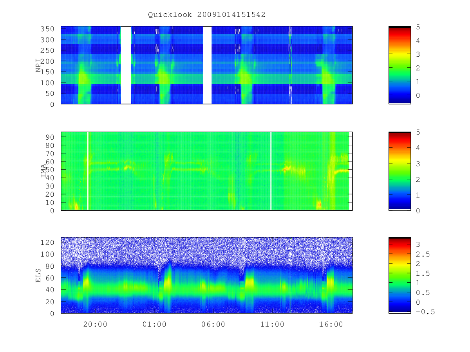Click the 20:00 time axis label
Viewport: 470px width, 352px height.
point(96,324)
